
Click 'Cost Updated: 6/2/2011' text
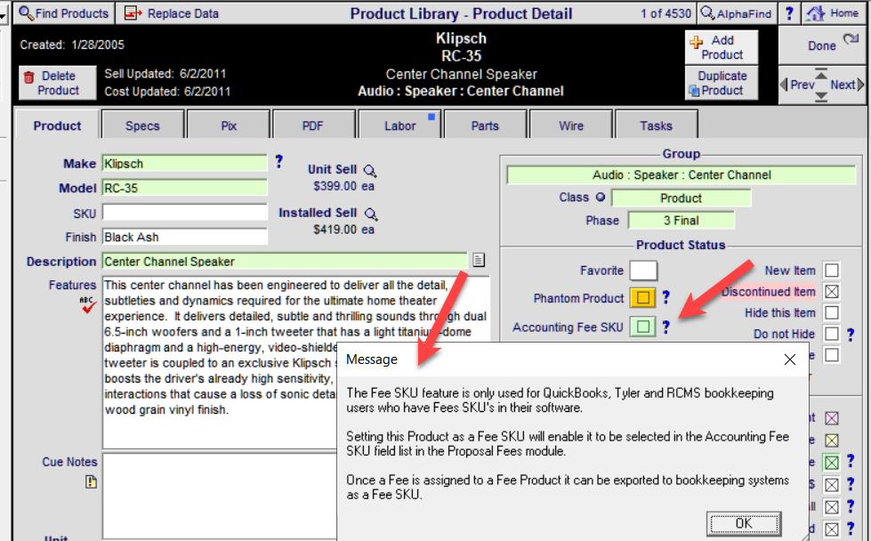[167, 91]
